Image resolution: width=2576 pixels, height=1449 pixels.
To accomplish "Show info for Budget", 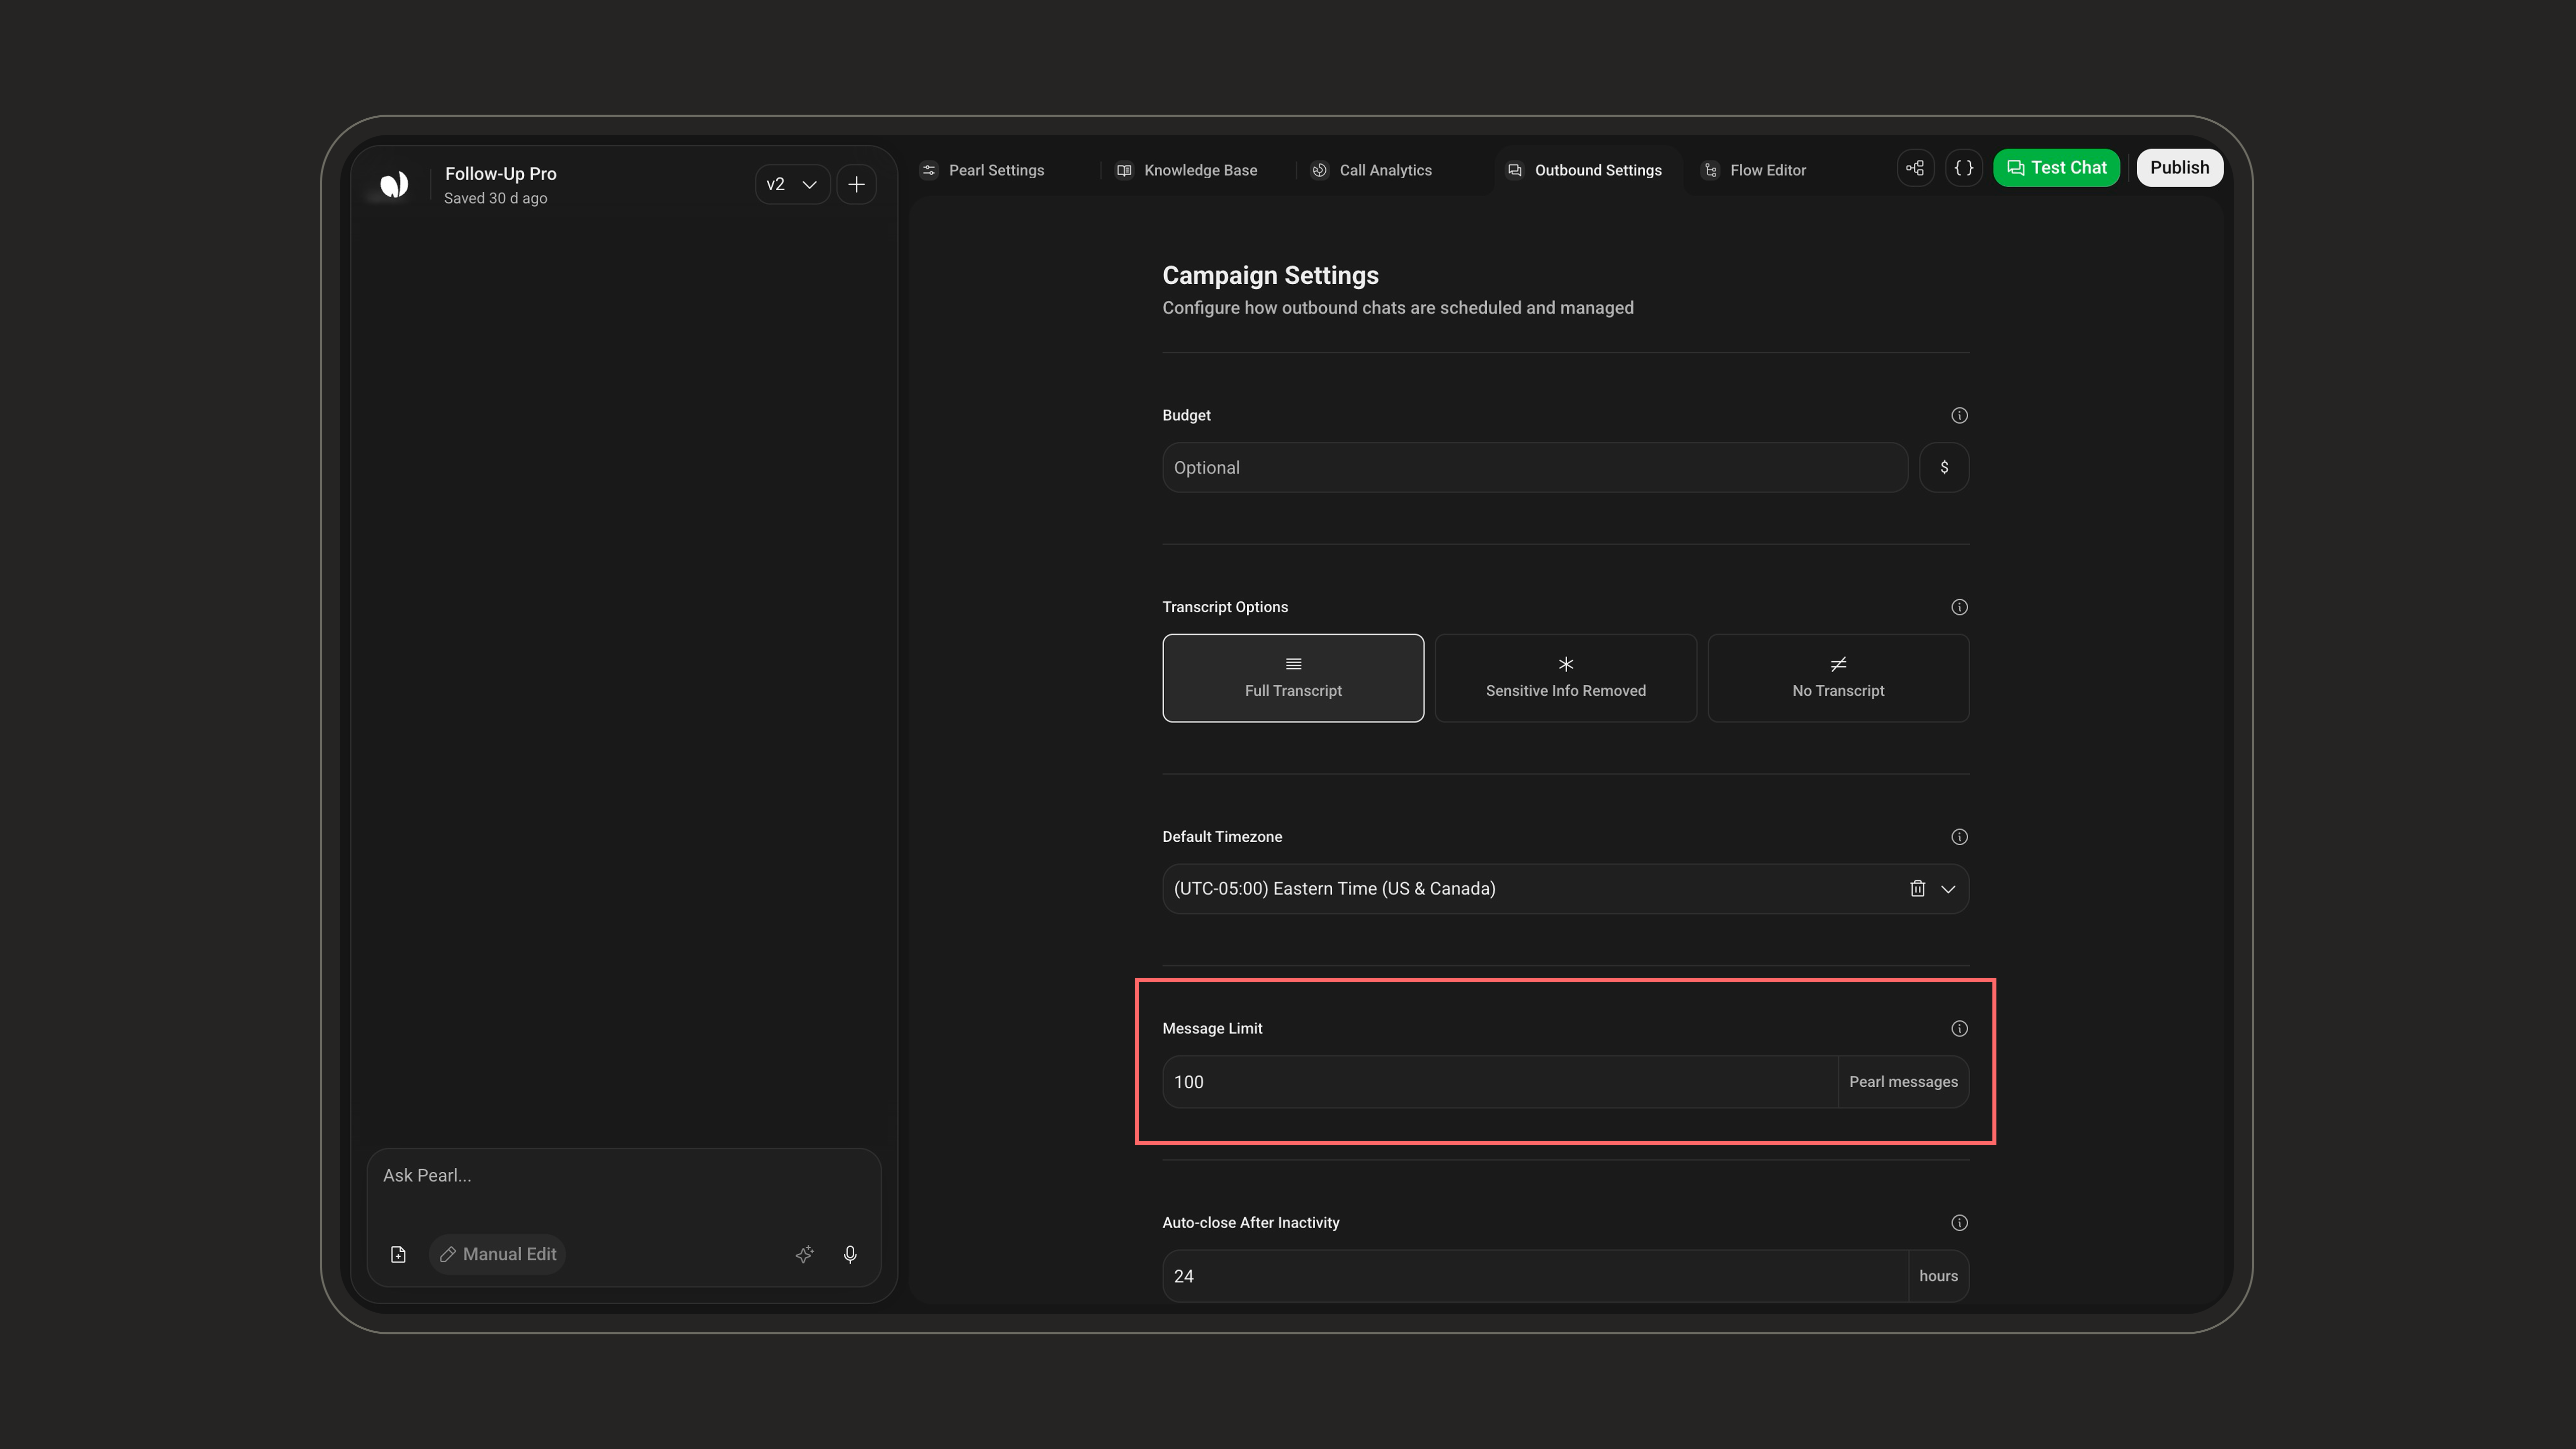I will [x=1959, y=415].
